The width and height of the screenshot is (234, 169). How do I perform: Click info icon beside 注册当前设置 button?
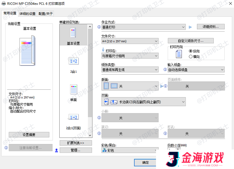click(x=6, y=148)
